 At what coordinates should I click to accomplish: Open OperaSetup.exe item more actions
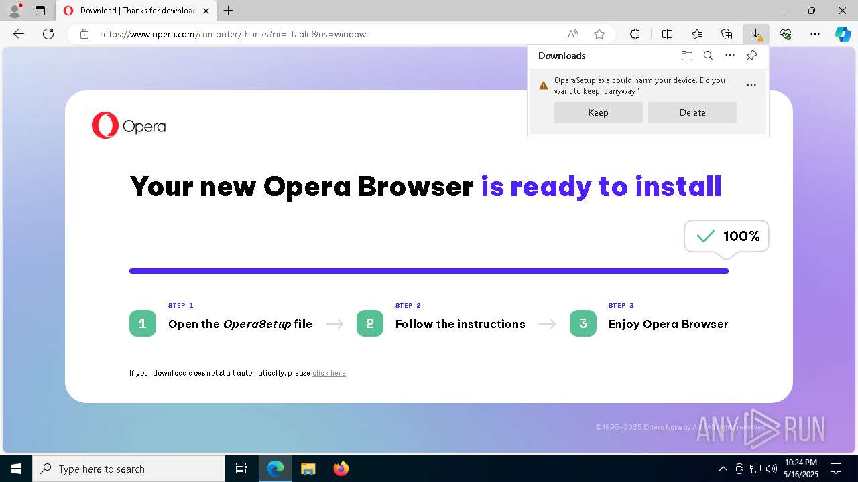click(751, 85)
